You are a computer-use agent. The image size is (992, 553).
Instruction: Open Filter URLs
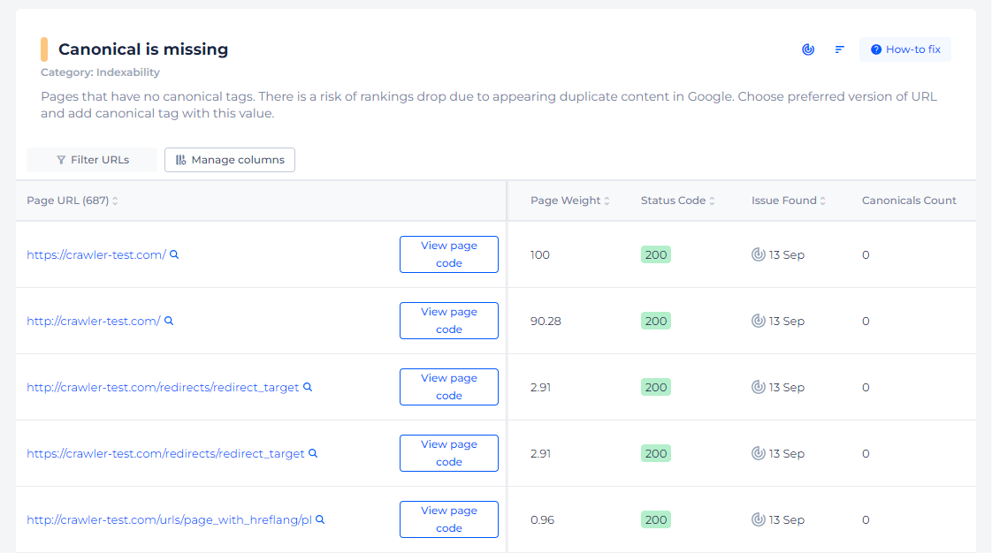pyautogui.click(x=92, y=160)
